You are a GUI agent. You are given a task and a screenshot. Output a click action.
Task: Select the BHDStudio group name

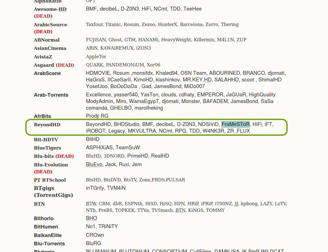point(126,124)
